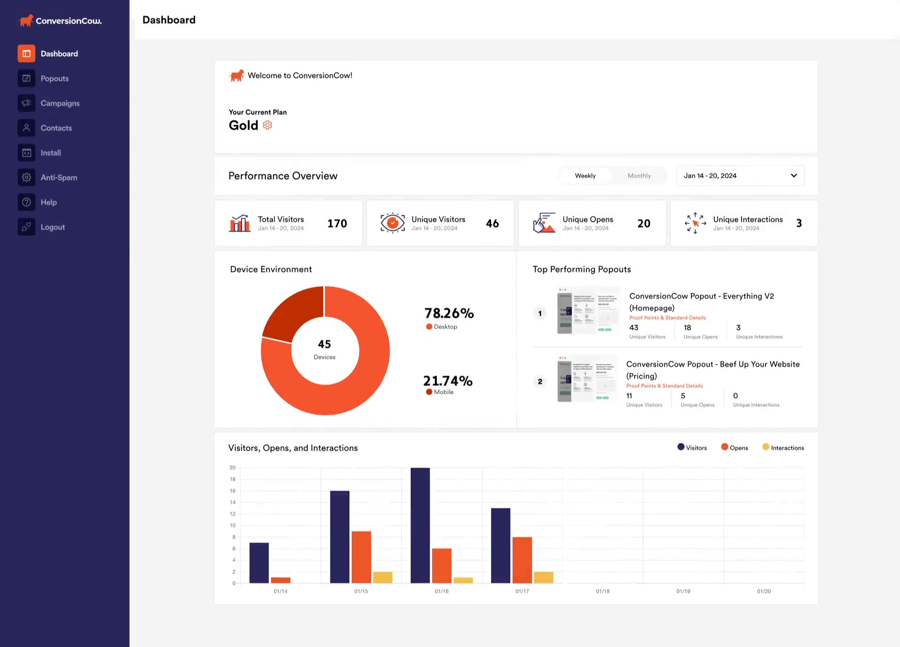This screenshot has width=900, height=647.
Task: Open Proof Points & Standard Details link
Action: (x=667, y=317)
